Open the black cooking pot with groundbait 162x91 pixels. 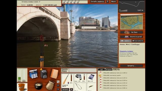pyautogui.click(x=38, y=85)
